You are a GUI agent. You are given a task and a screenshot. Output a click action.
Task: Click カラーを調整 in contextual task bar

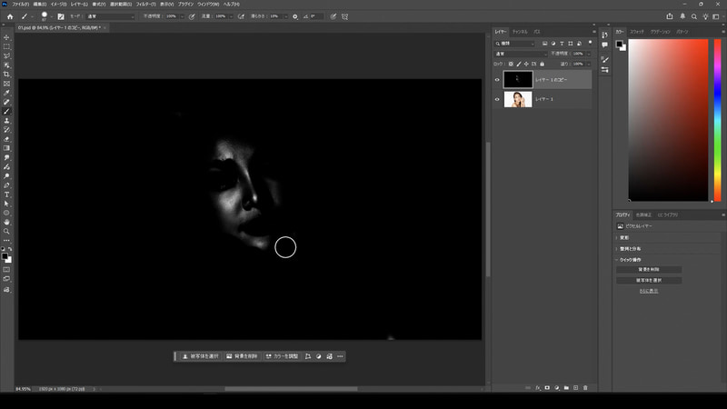pyautogui.click(x=282, y=356)
